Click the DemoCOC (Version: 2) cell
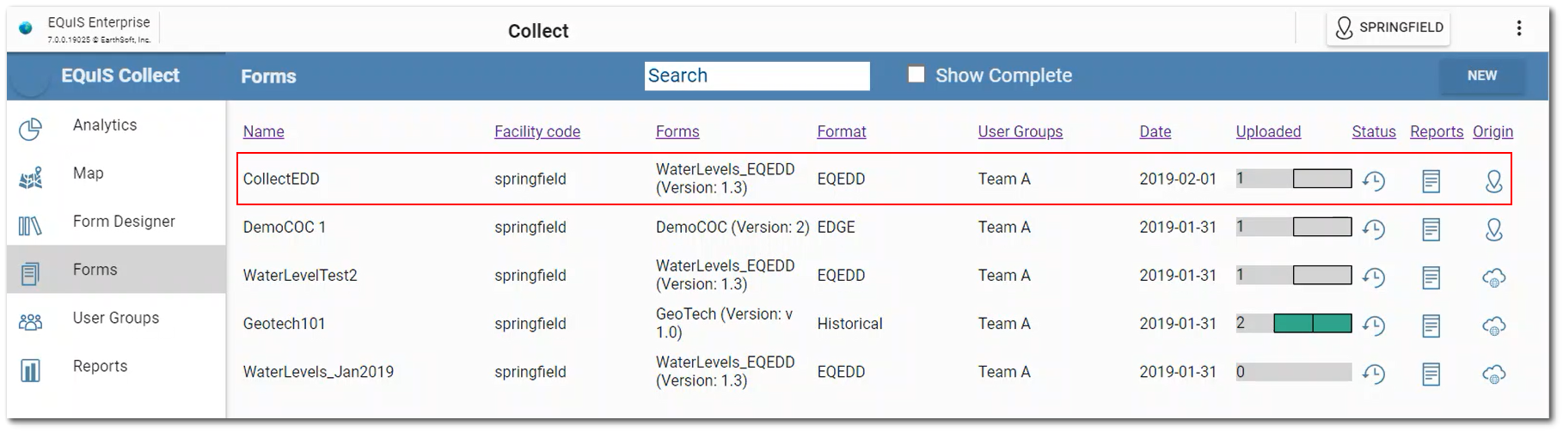The height and width of the screenshot is (432, 1563). click(732, 227)
